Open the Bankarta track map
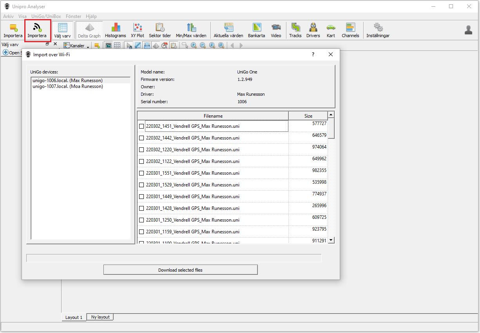This screenshot has height=333, width=480. [x=257, y=31]
